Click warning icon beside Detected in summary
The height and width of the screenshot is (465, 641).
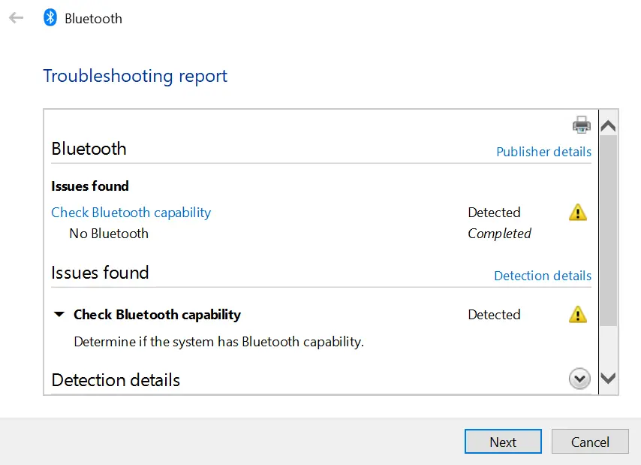578,213
